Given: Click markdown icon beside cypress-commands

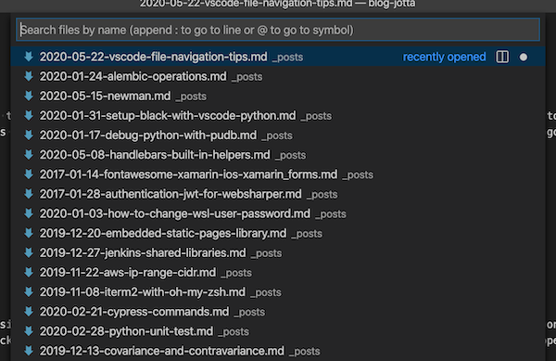Looking at the screenshot, I should click(29, 311).
